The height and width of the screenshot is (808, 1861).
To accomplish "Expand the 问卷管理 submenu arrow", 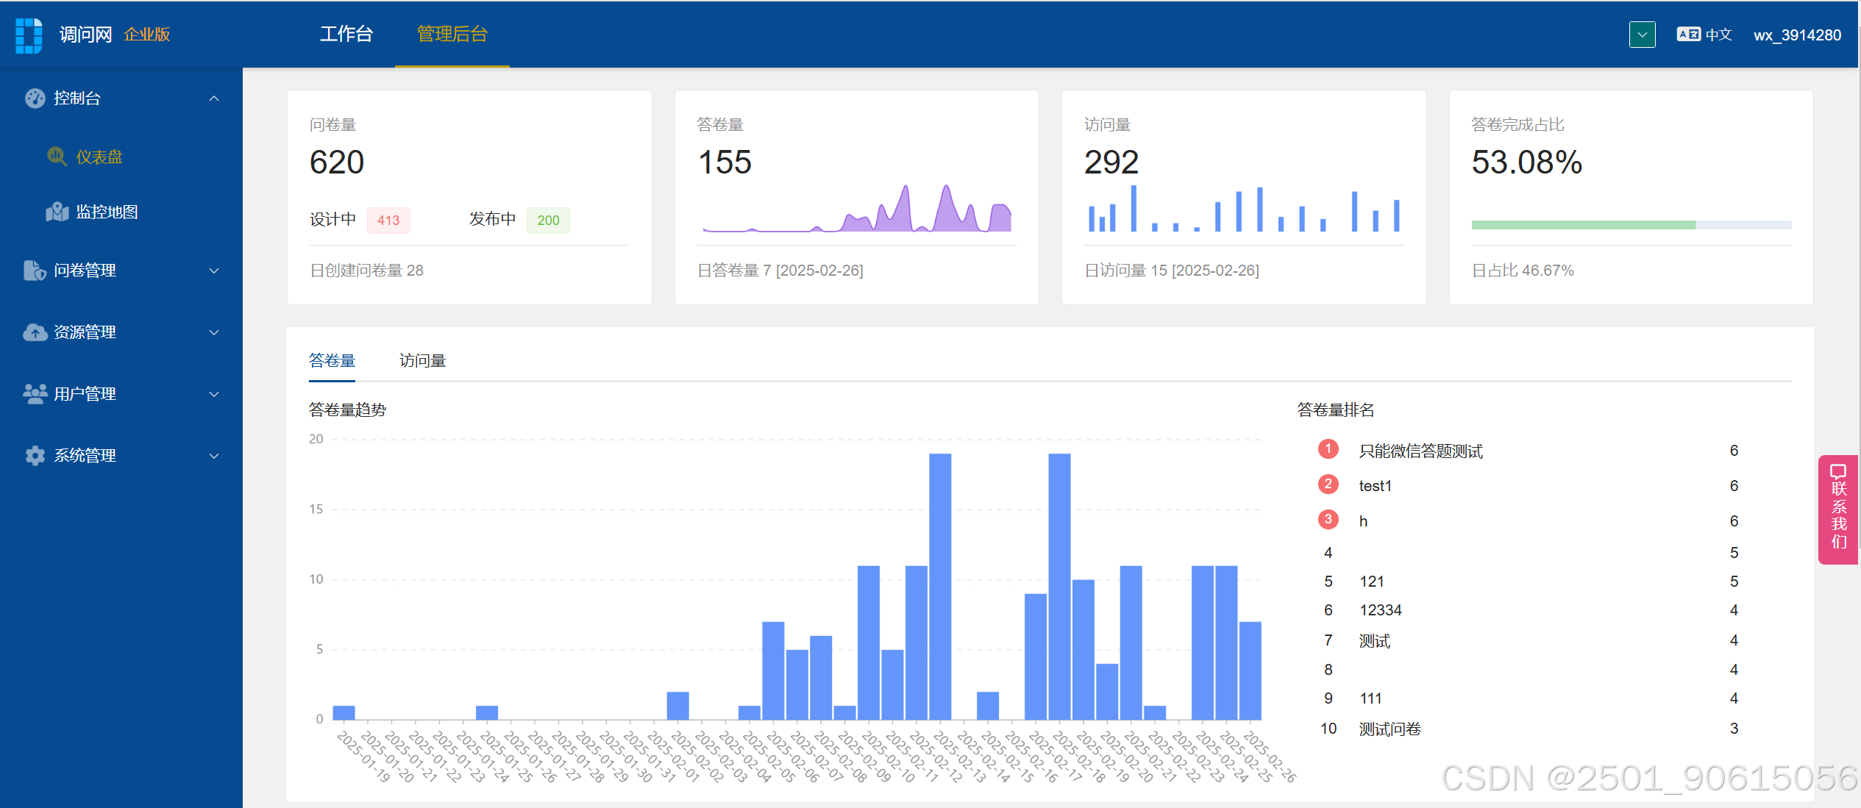I will (x=214, y=271).
